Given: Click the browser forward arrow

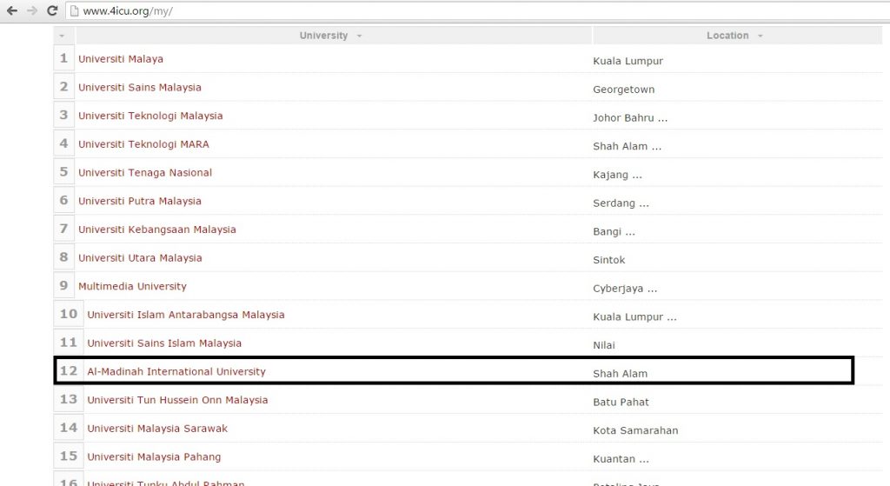Looking at the screenshot, I should [x=32, y=11].
